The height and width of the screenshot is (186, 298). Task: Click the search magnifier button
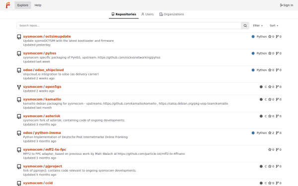coord(245,26)
